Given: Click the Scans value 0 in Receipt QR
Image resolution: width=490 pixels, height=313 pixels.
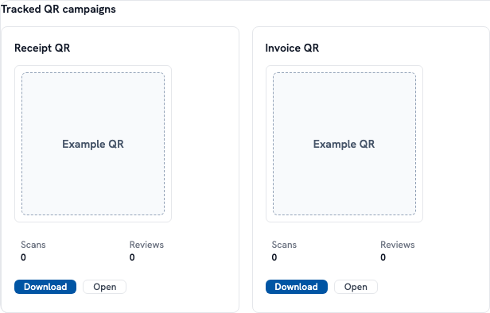Looking at the screenshot, I should pos(23,257).
